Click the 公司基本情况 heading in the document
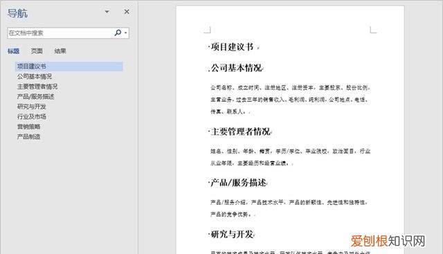The width and height of the screenshot is (443, 254). (x=236, y=68)
